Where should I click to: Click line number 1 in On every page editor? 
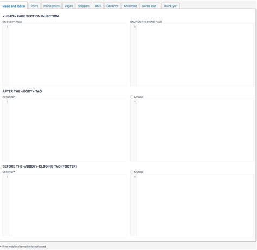click(x=7, y=27)
